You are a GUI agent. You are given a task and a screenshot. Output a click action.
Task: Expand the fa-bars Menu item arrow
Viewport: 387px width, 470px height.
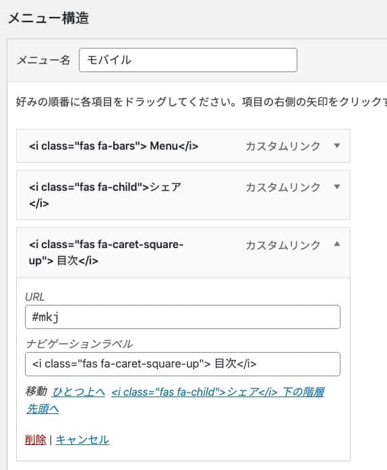[x=337, y=146]
